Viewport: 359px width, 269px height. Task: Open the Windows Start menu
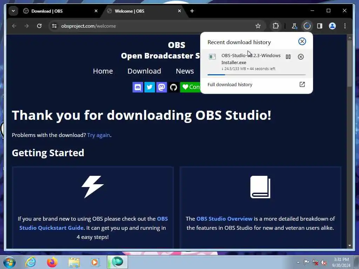9,262
